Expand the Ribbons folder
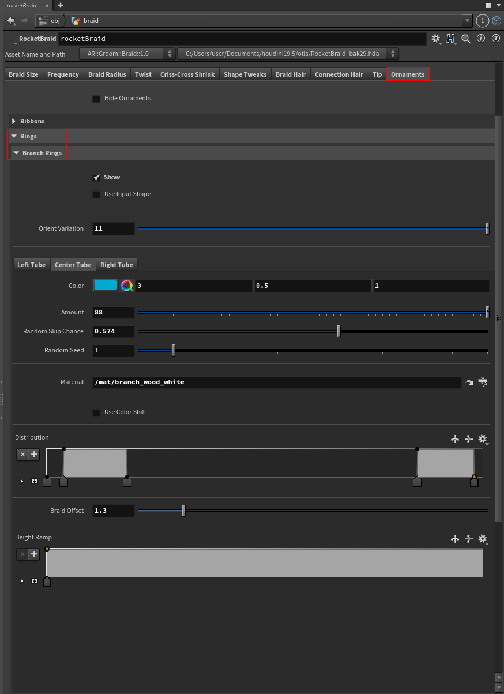 [x=14, y=121]
